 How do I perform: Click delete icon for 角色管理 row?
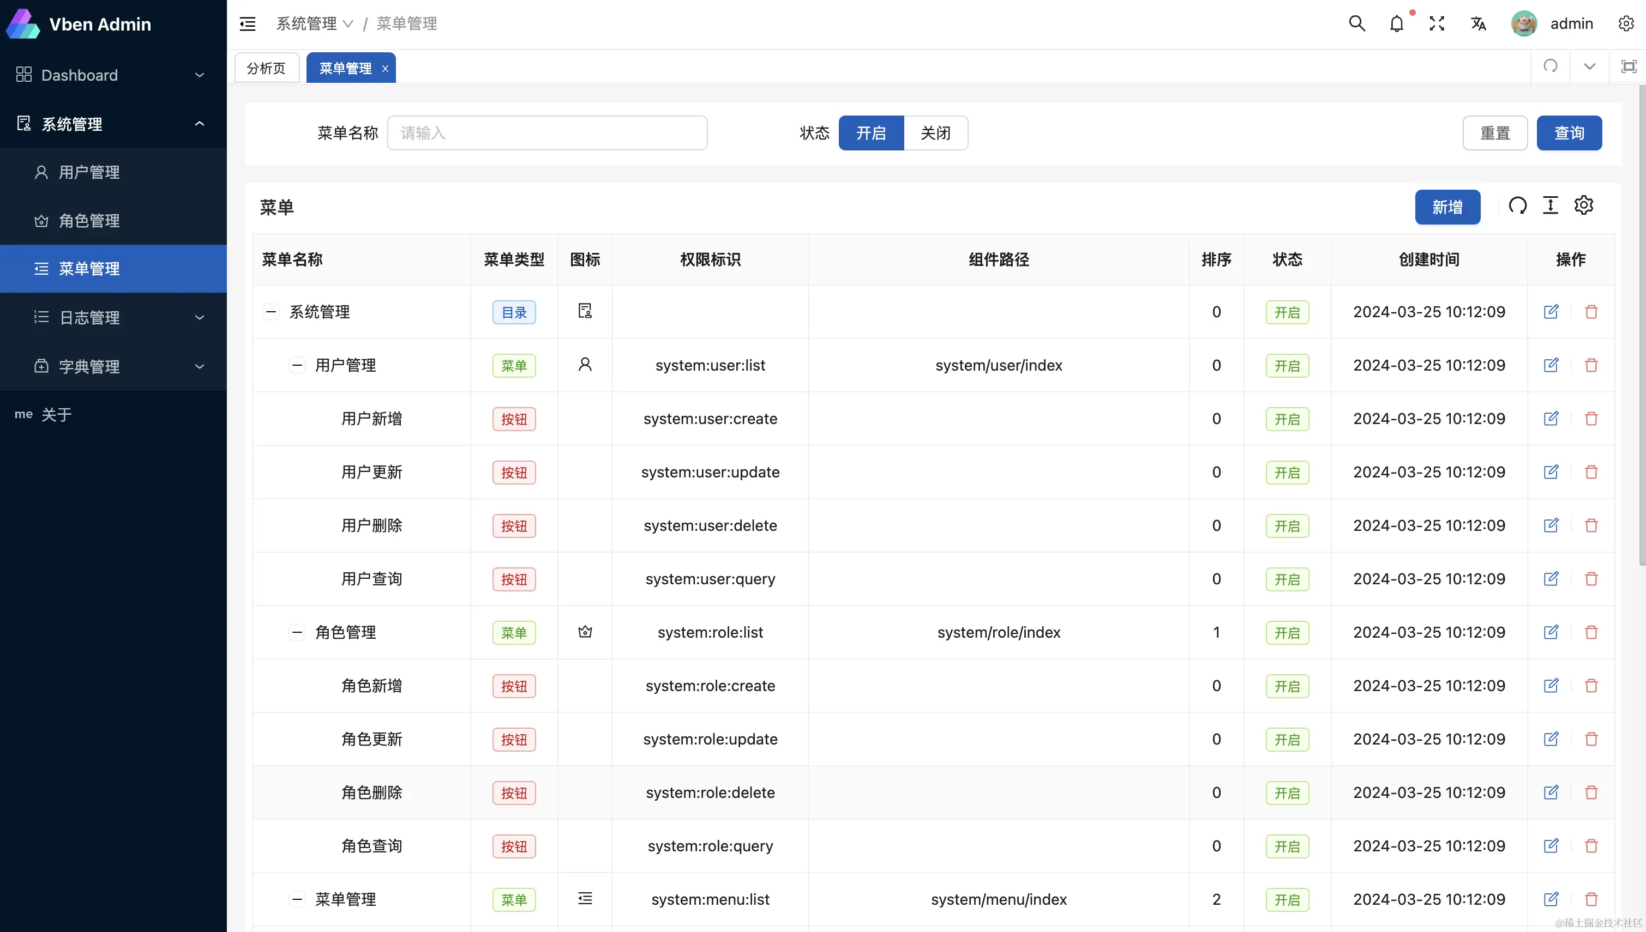tap(1591, 632)
